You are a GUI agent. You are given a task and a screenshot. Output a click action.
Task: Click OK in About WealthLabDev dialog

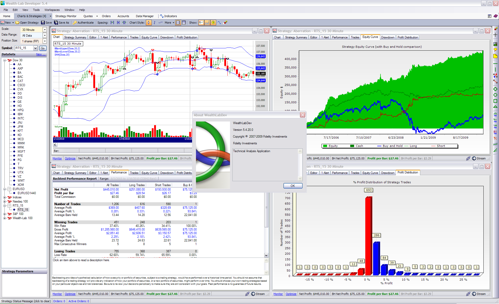[293, 186]
